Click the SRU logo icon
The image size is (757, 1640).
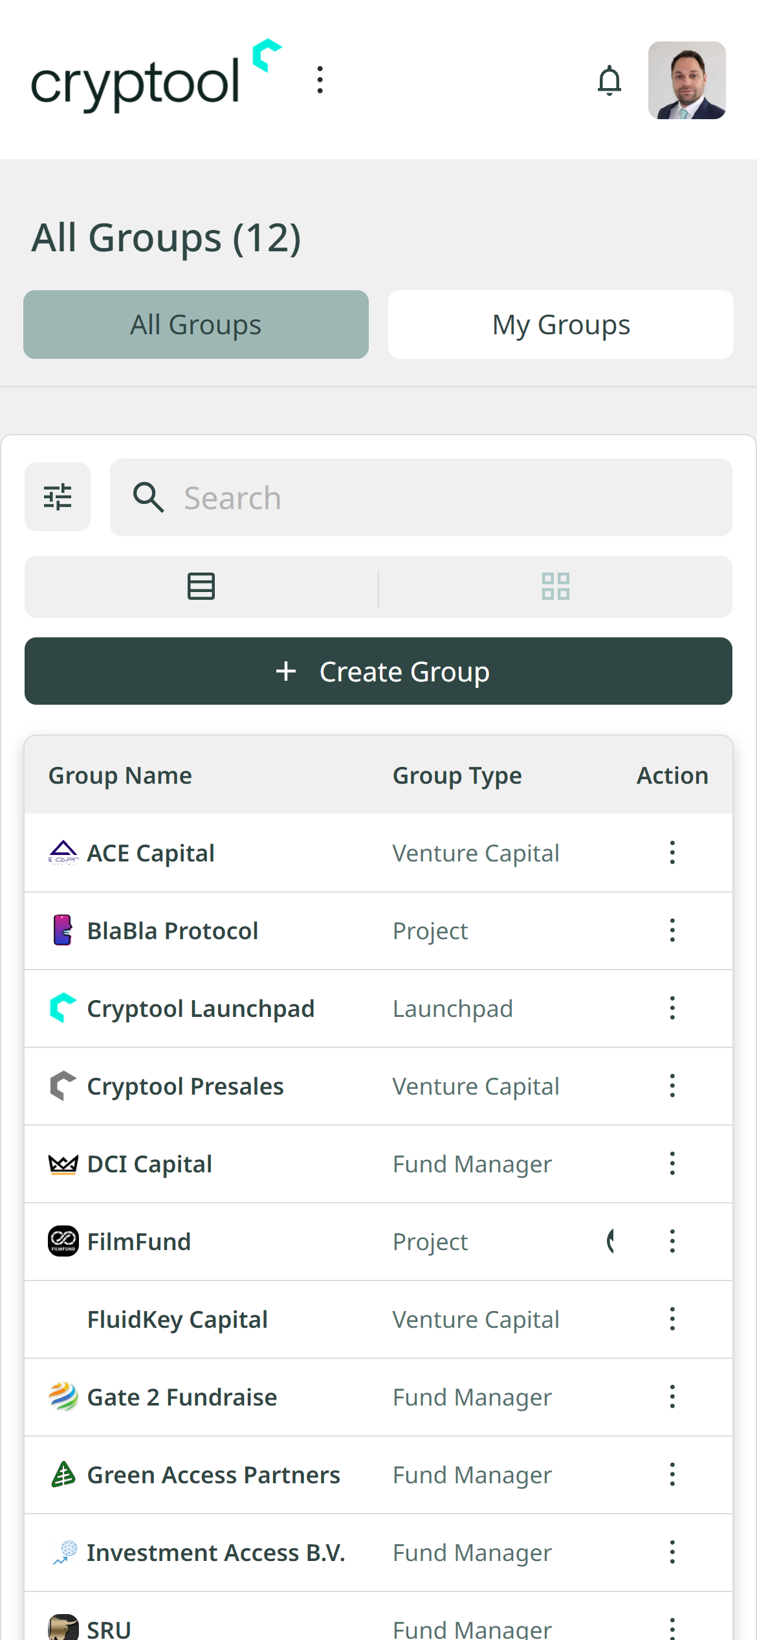pos(63,1627)
